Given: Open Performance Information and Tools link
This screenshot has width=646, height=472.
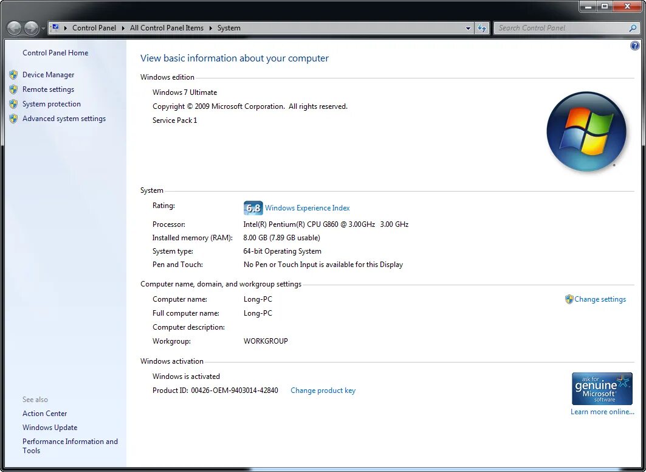Looking at the screenshot, I should click(x=70, y=446).
